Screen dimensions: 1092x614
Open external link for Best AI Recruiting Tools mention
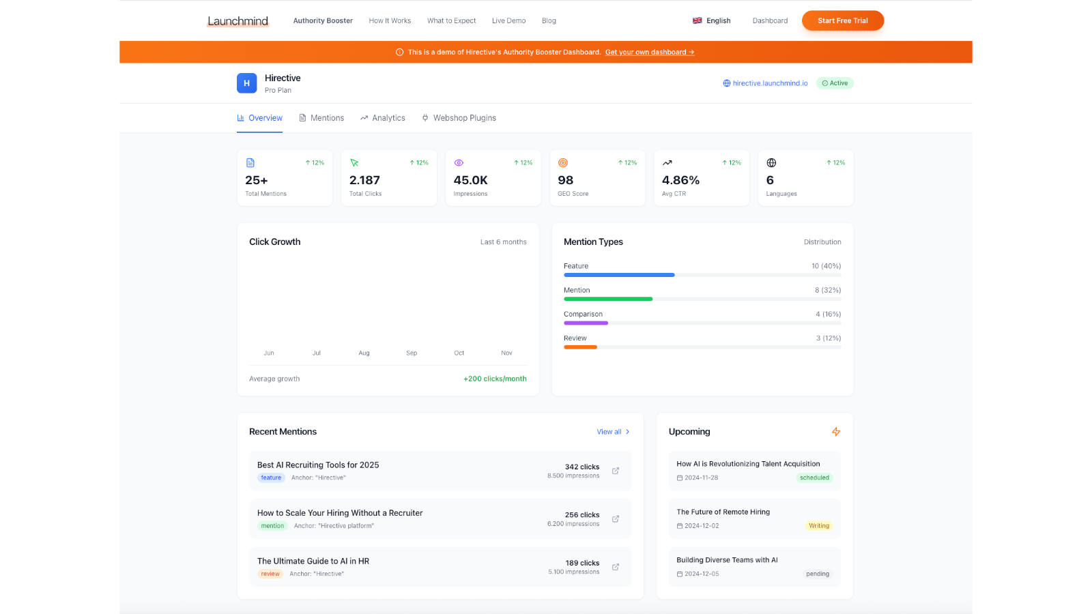point(615,471)
